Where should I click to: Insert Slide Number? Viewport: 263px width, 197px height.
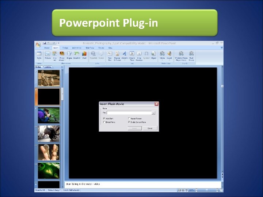(x=139, y=56)
